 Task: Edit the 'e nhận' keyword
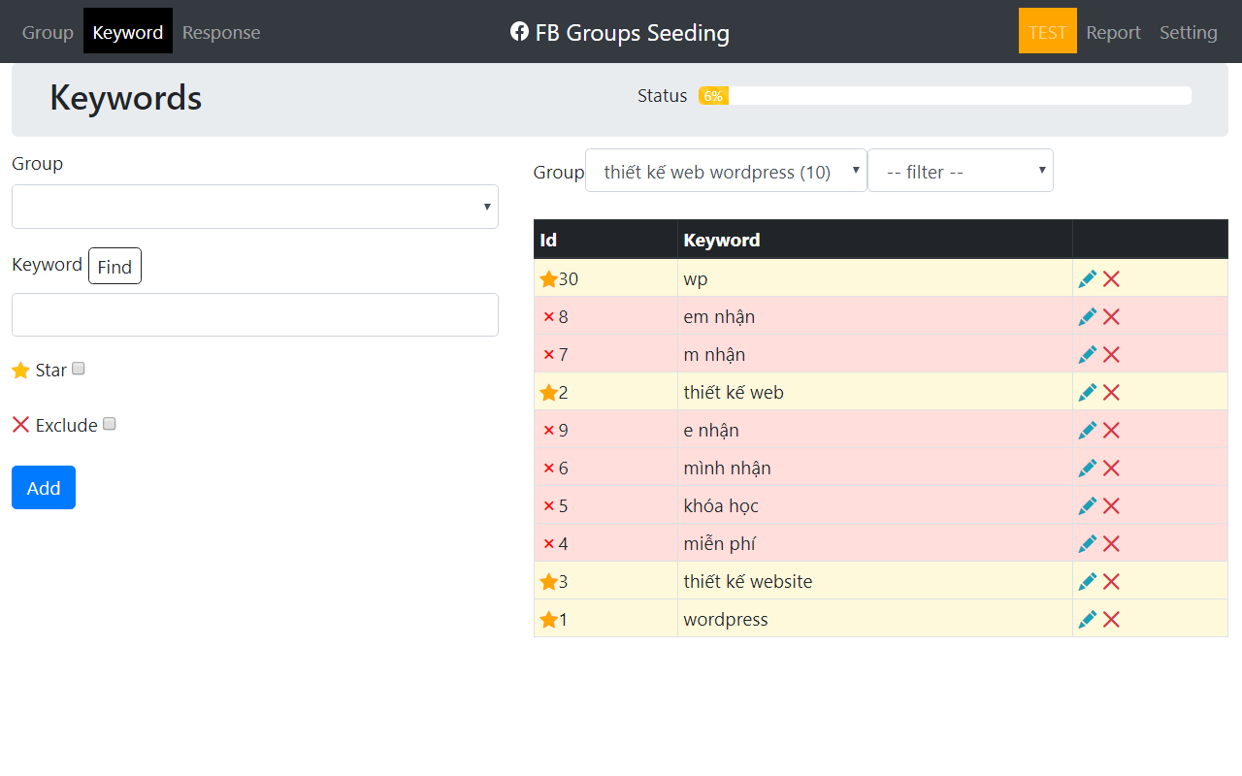(x=1088, y=430)
